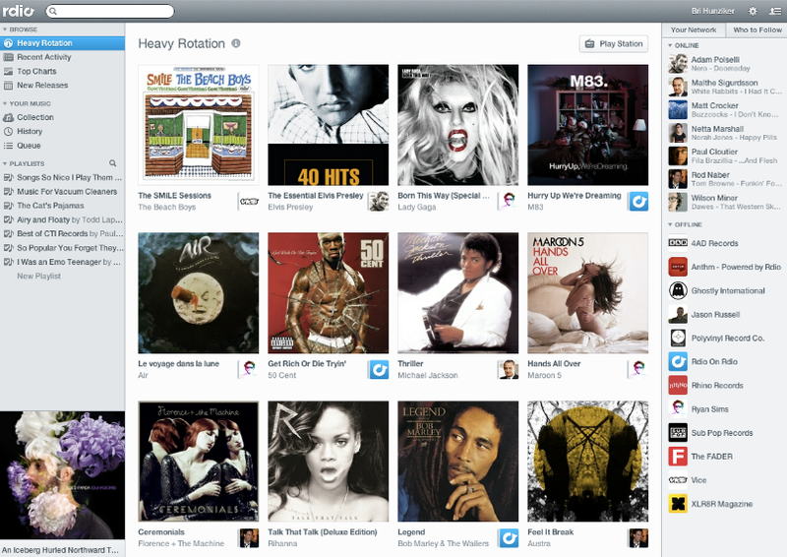Screen dimensions: 787x557
Task: Select Jason Russell in offline list
Action: (724, 314)
